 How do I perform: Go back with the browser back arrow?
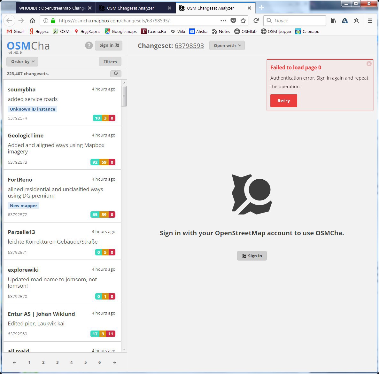tap(9, 20)
